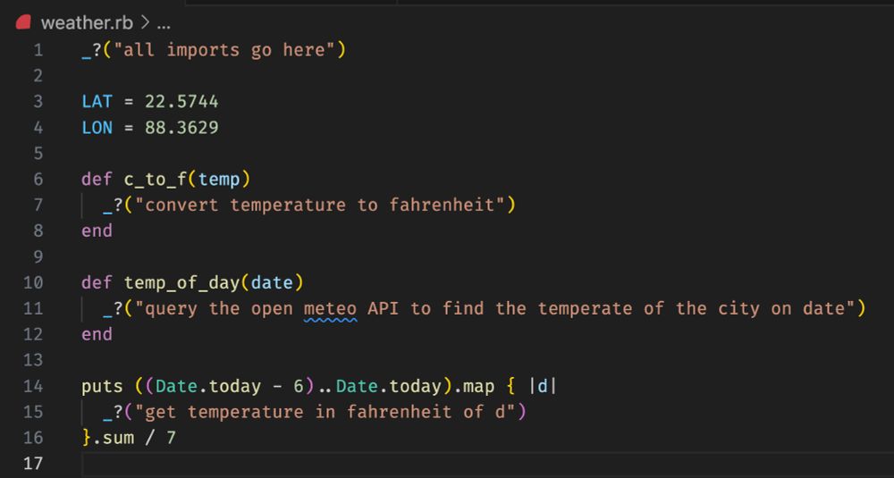The height and width of the screenshot is (478, 894).
Task: Place cursor on LAT constant
Action: 97,101
